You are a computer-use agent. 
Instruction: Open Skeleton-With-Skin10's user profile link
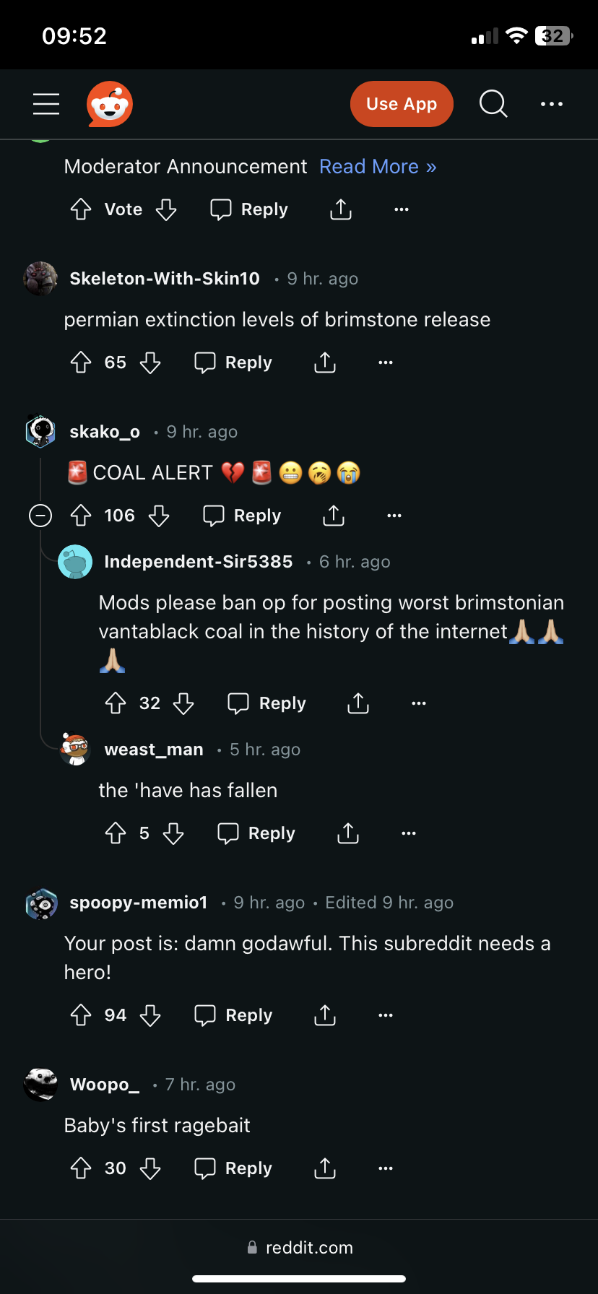point(165,279)
